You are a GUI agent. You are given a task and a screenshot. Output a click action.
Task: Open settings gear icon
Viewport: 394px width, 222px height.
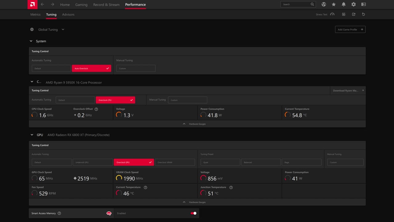click(x=353, y=4)
